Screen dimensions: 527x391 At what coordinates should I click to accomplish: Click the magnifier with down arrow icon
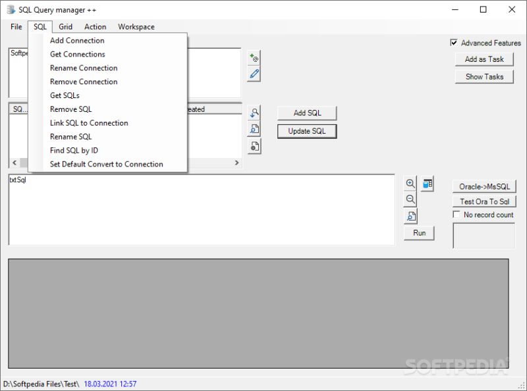pos(254,112)
